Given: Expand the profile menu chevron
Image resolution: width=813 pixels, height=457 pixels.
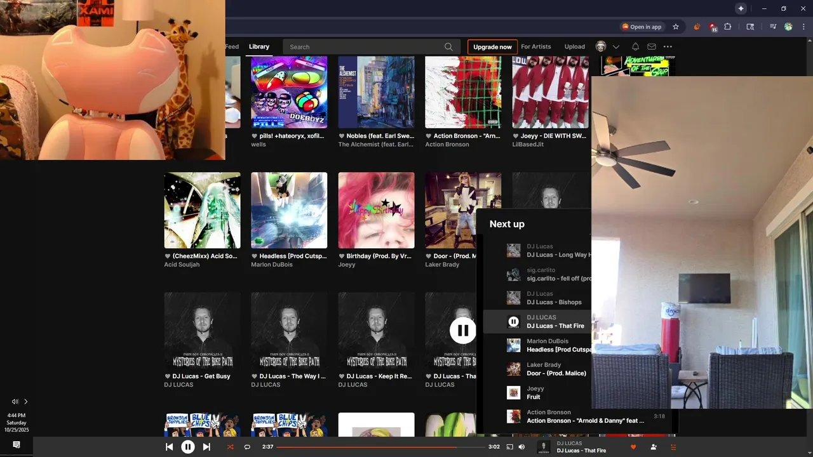Looking at the screenshot, I should pos(616,47).
